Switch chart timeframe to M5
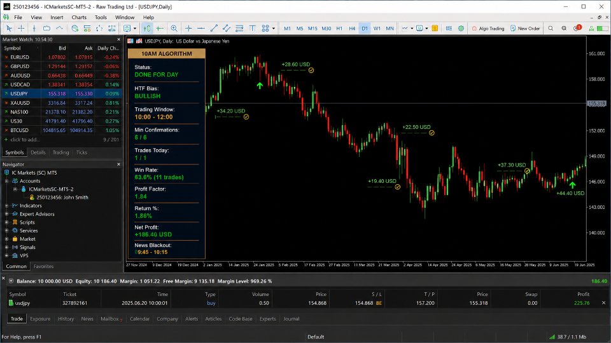The width and height of the screenshot is (611, 343). point(300,29)
